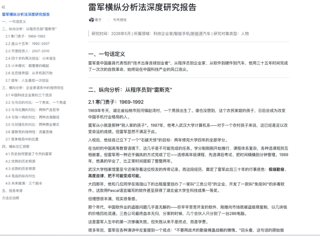Jump to outline item 五、信息来源
The image size is (320, 236).
(x=12, y=190)
